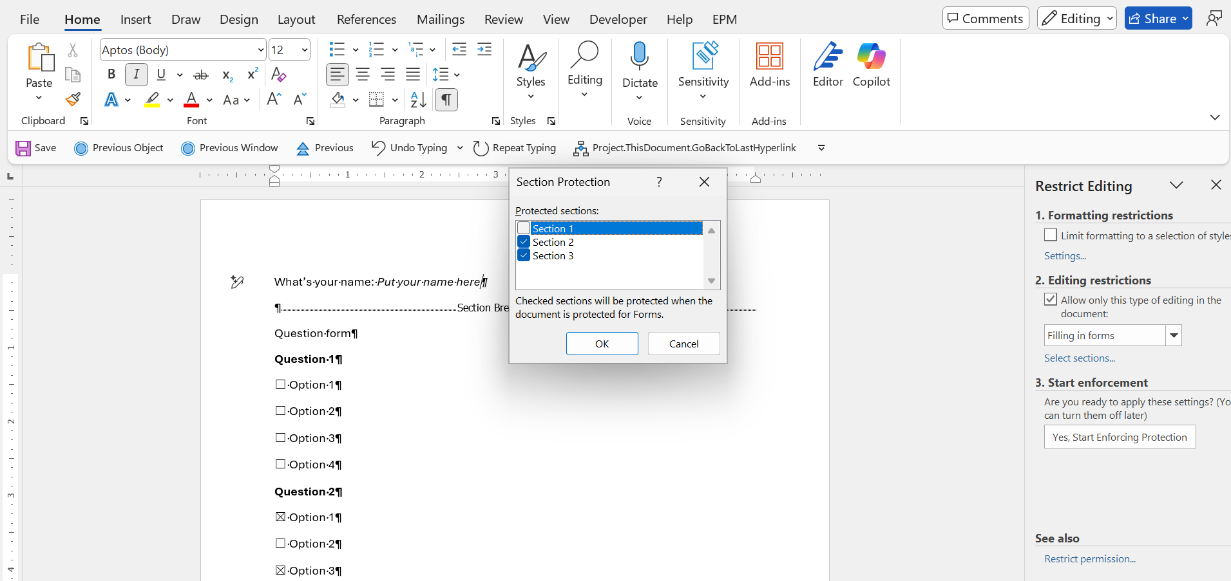The height and width of the screenshot is (581, 1231).
Task: Enable Limit formatting to a selection of styles
Action: [1051, 235]
